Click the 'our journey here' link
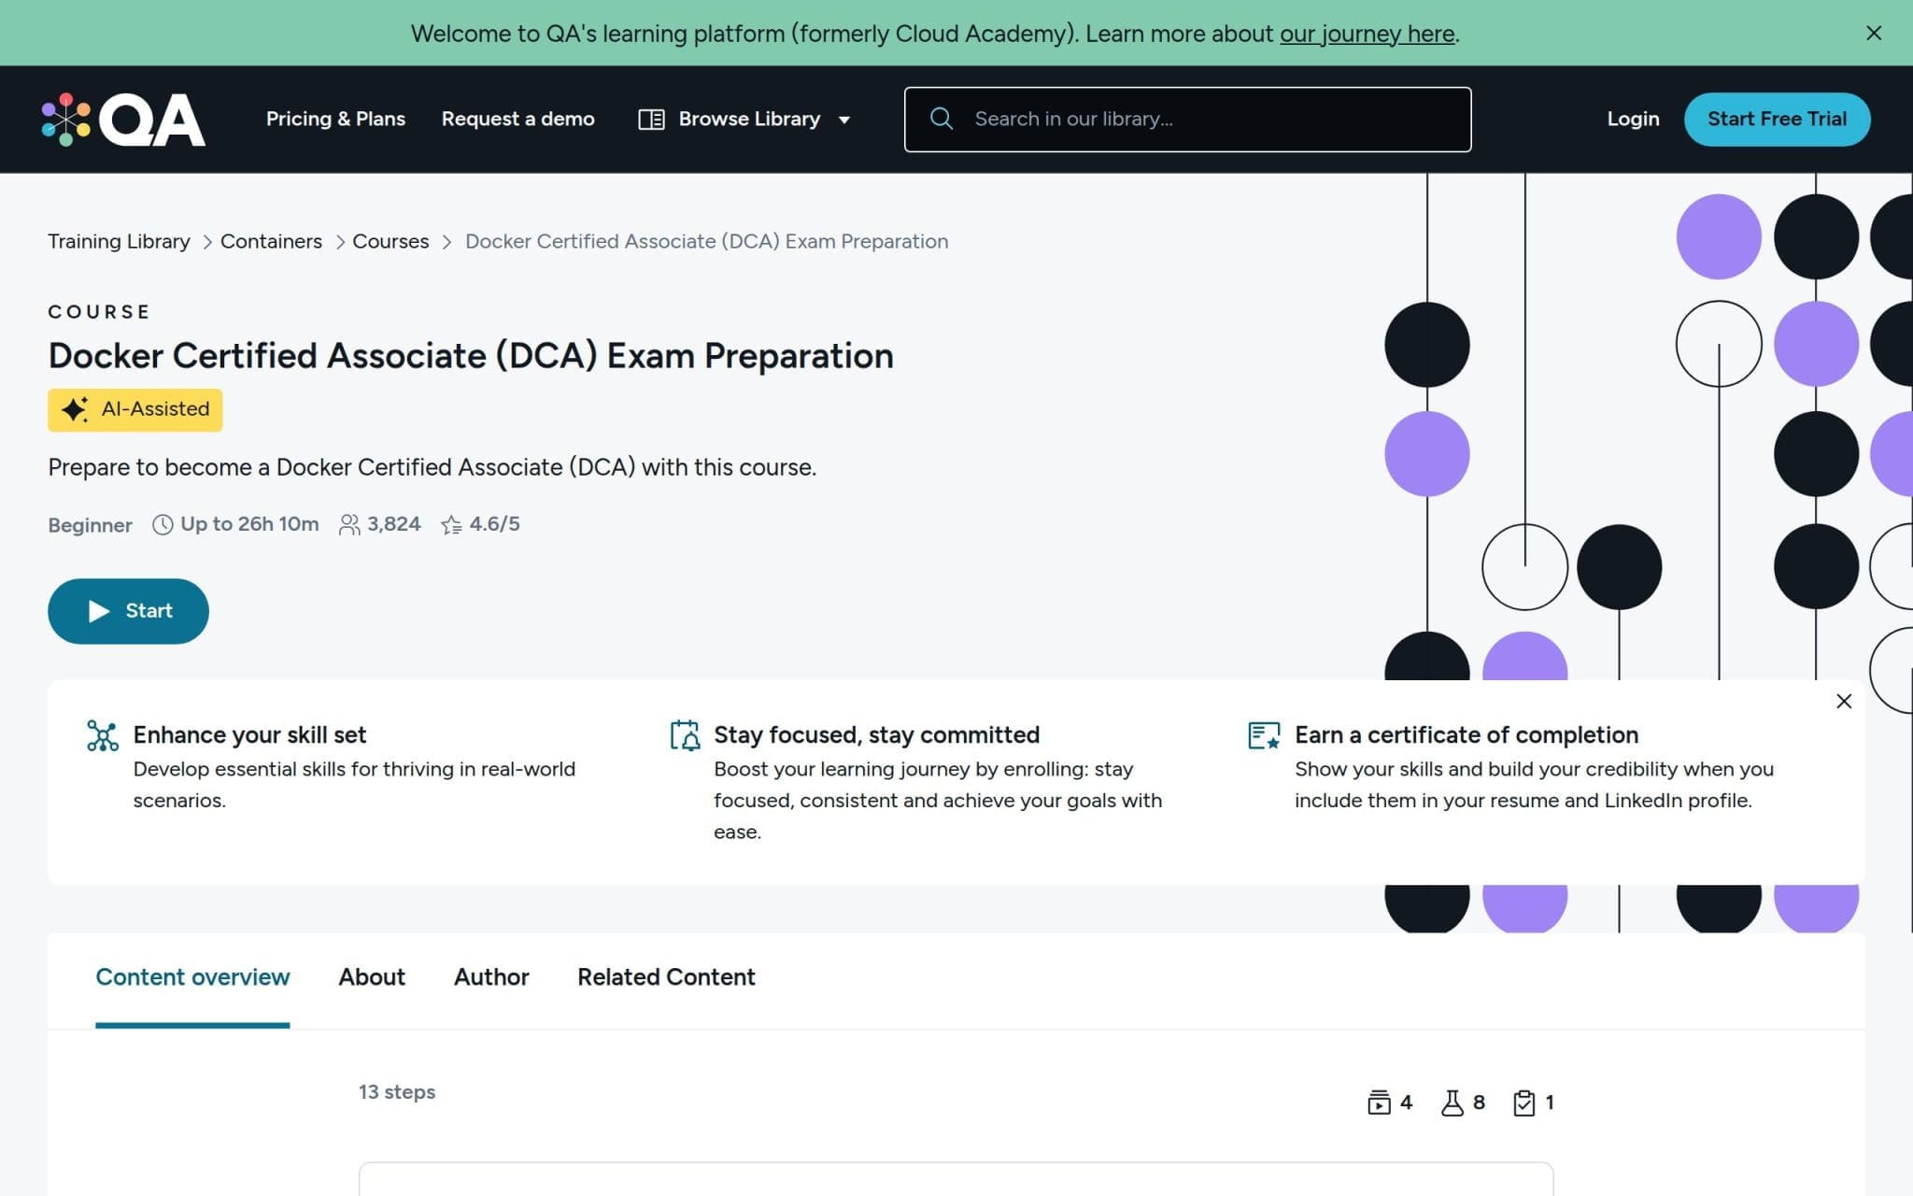Screen dimensions: 1913x1196 click(x=1367, y=33)
